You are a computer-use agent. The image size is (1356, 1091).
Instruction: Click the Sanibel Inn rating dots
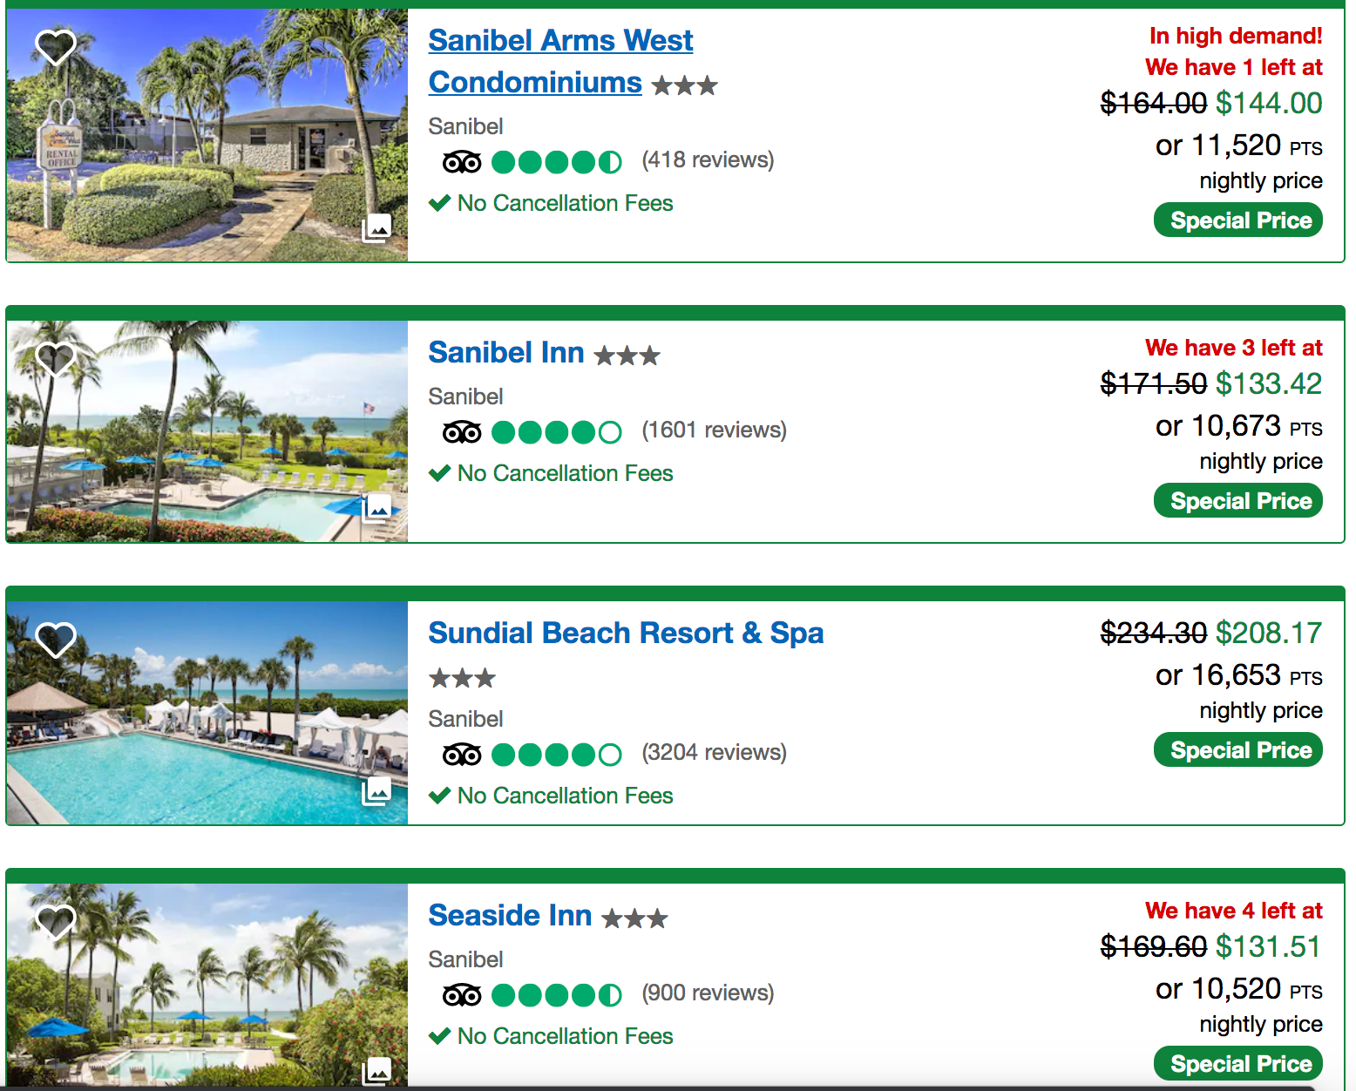556,431
